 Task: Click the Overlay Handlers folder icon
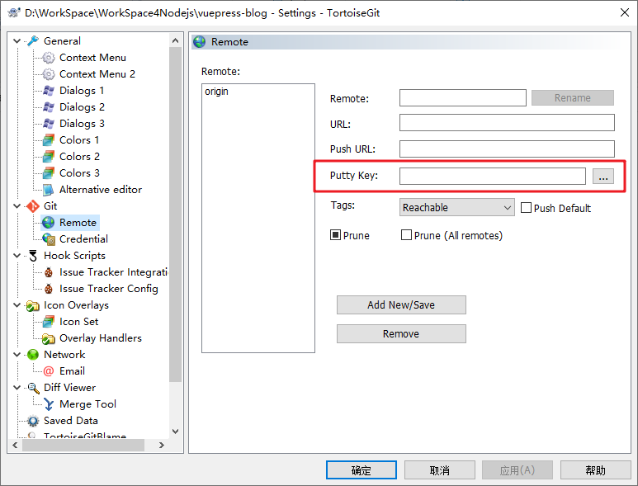pos(49,338)
